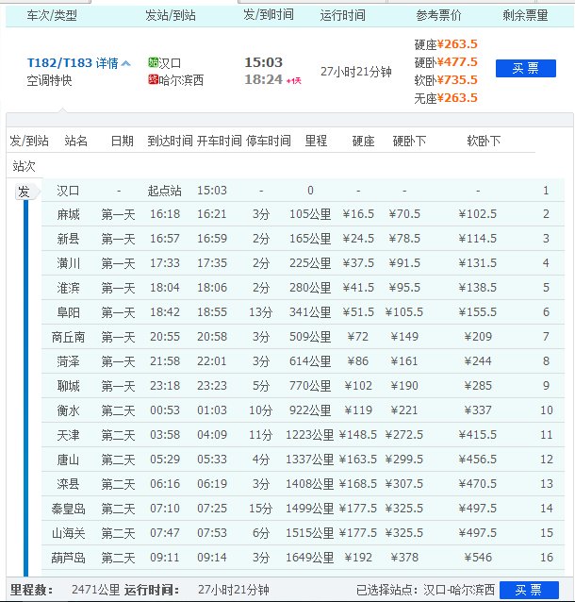The width and height of the screenshot is (575, 602).
Task: Select the 聊城 station row
Action: point(303,386)
